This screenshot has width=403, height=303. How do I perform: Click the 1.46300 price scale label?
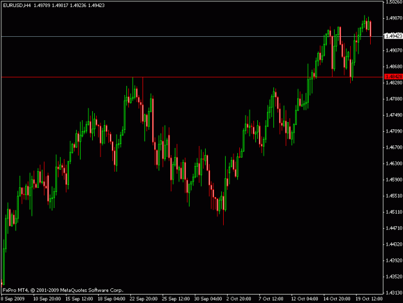tap(394, 163)
